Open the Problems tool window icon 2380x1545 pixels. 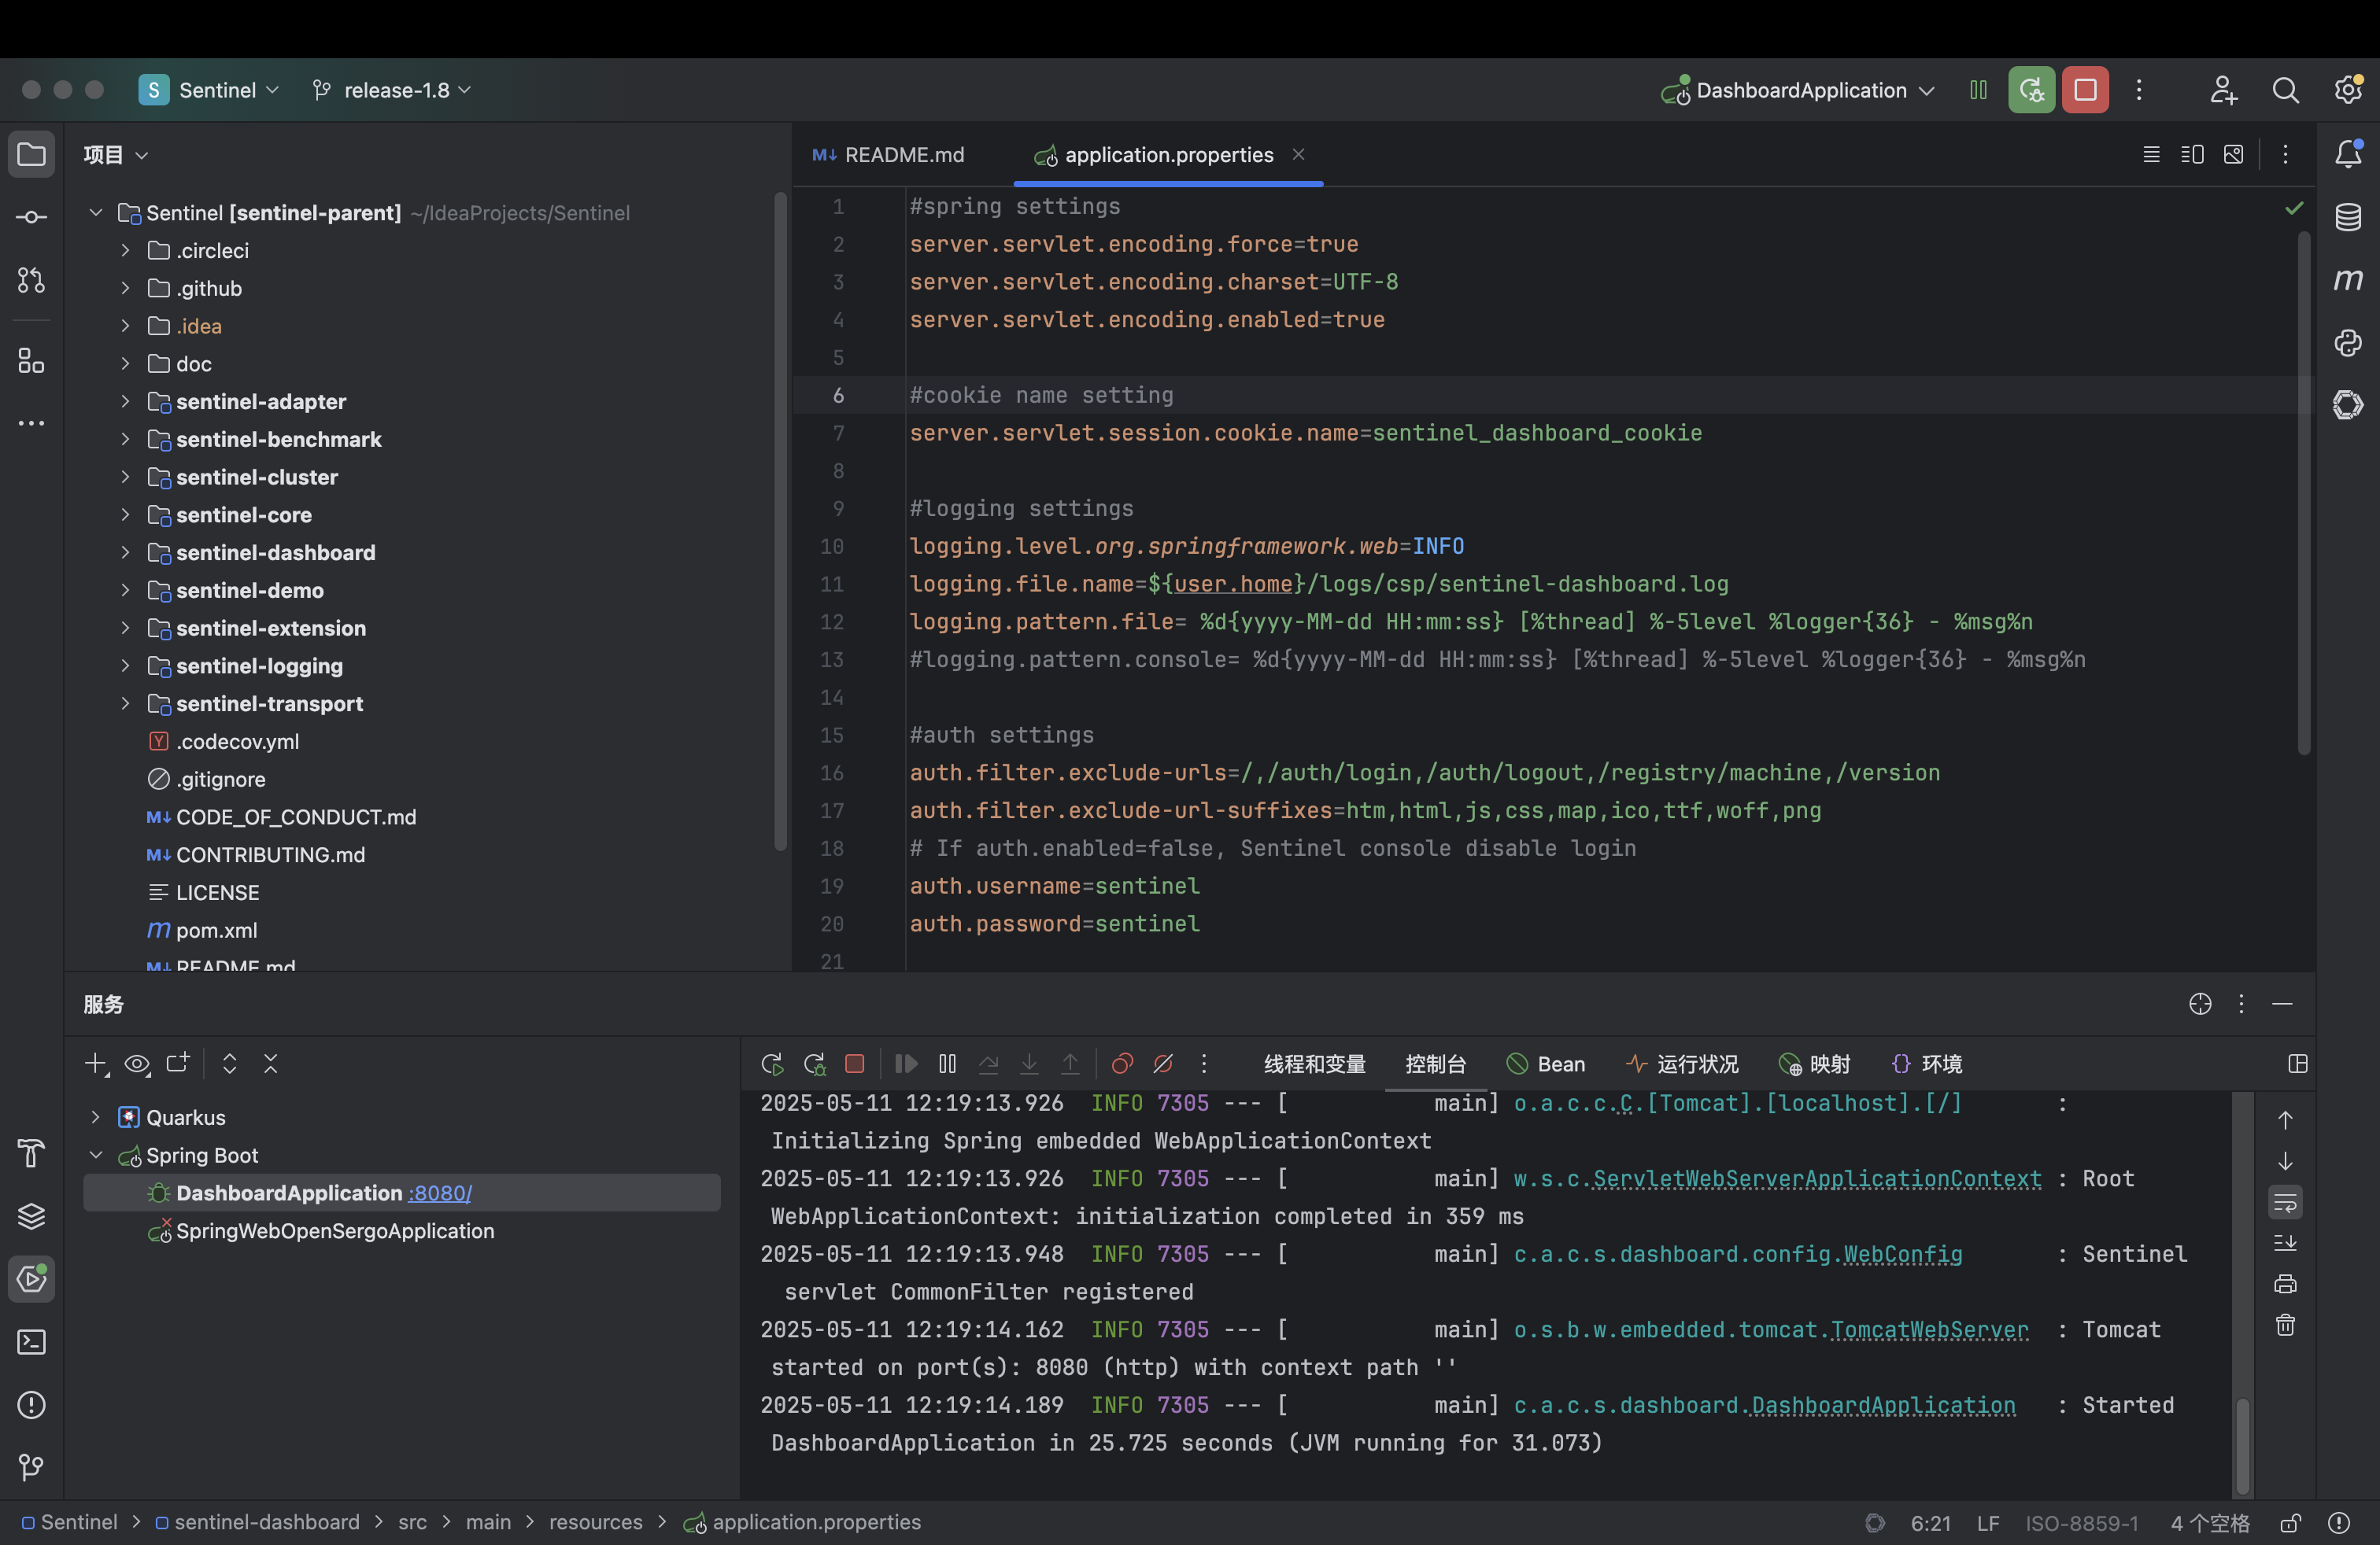click(31, 1405)
